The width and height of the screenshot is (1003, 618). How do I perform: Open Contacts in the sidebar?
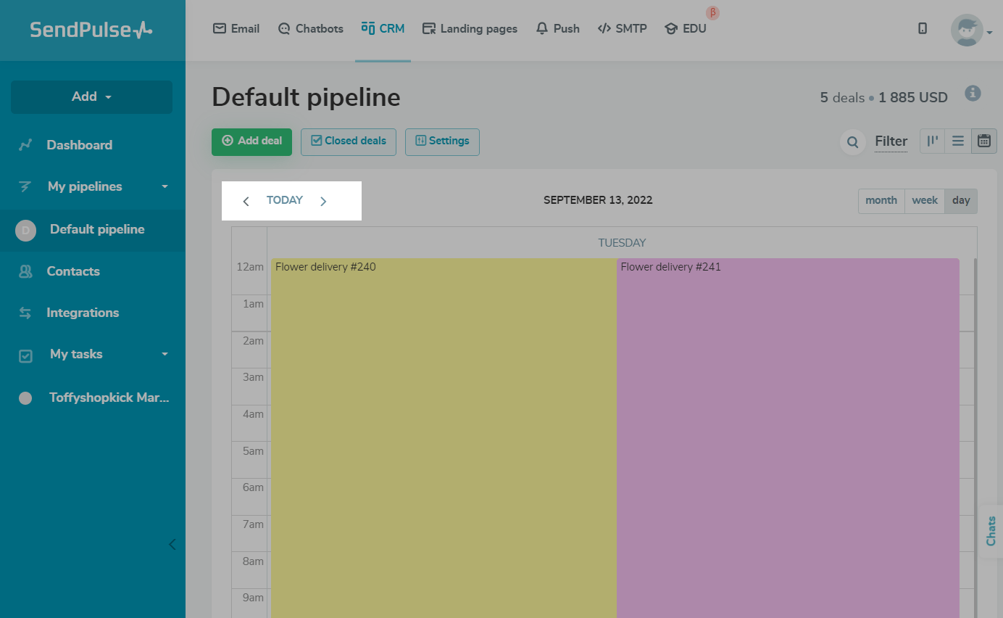coord(73,271)
